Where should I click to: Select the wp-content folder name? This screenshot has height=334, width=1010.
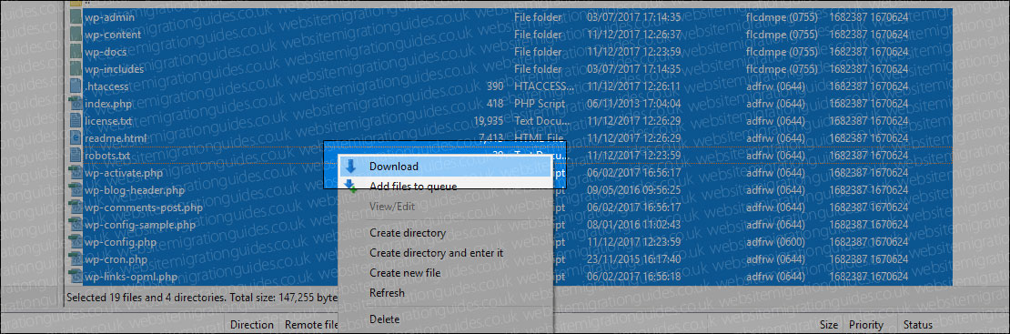click(x=113, y=35)
